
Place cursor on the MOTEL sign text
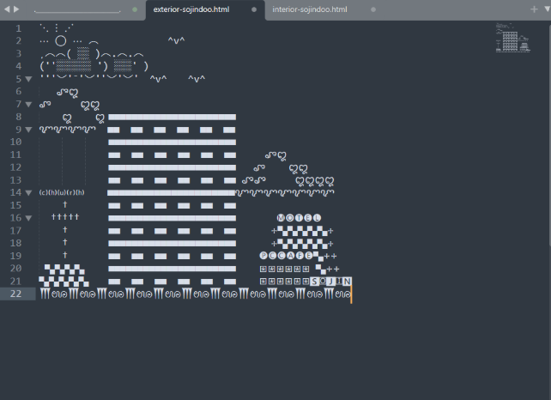(299, 218)
